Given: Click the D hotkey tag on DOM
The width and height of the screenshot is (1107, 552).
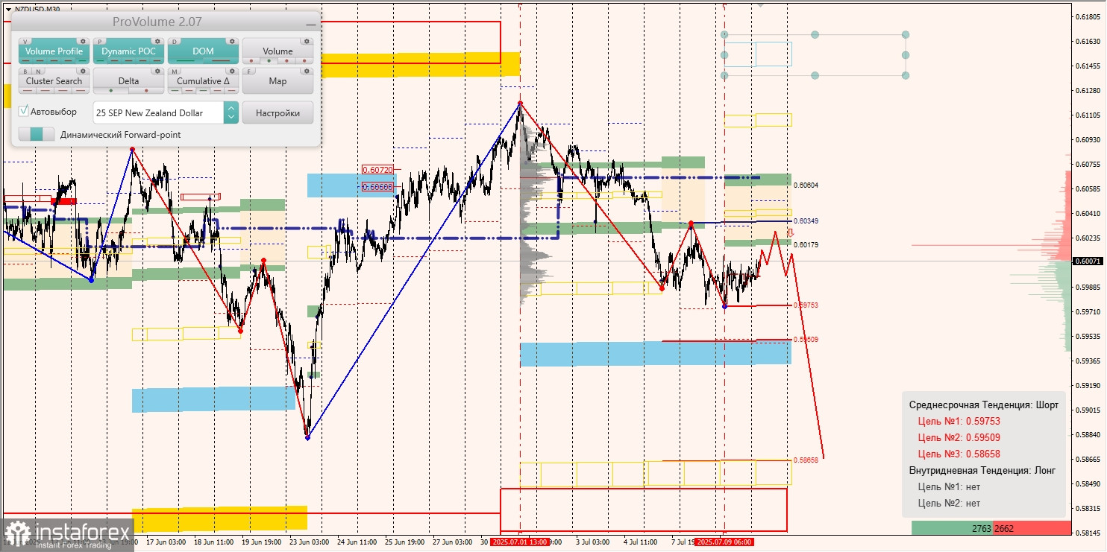Looking at the screenshot, I should click(x=175, y=42).
